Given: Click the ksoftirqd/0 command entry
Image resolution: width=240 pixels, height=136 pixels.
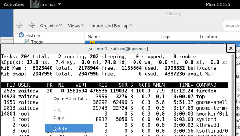Looking at the screenshot, I should click(x=212, y=131).
